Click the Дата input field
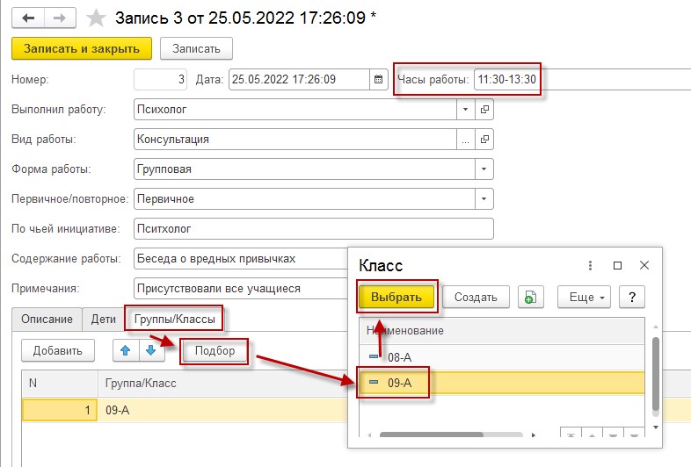 tap(299, 80)
